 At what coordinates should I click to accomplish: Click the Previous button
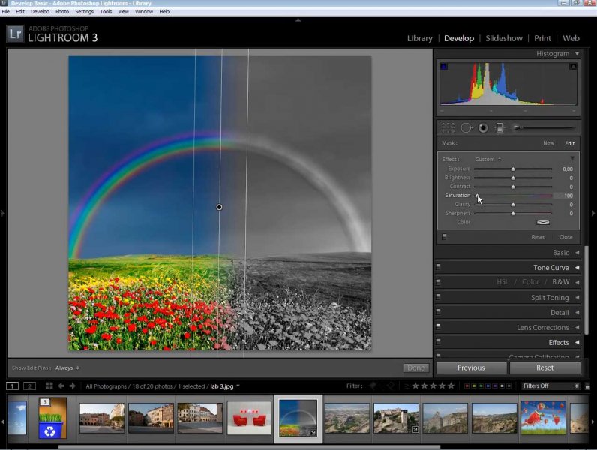[x=471, y=367]
